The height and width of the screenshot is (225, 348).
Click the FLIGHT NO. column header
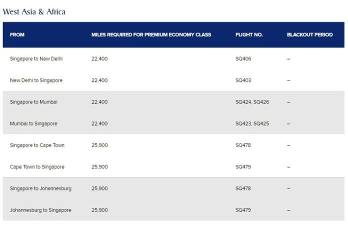(x=249, y=34)
